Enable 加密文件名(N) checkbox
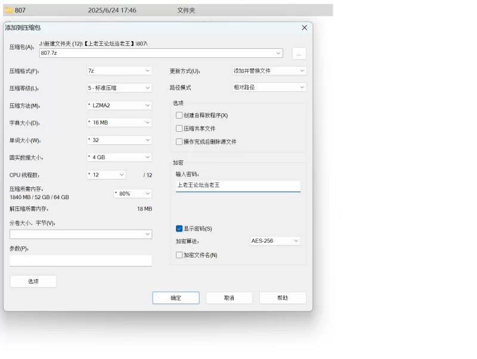Screen dimensions: 477x359 tap(179, 255)
